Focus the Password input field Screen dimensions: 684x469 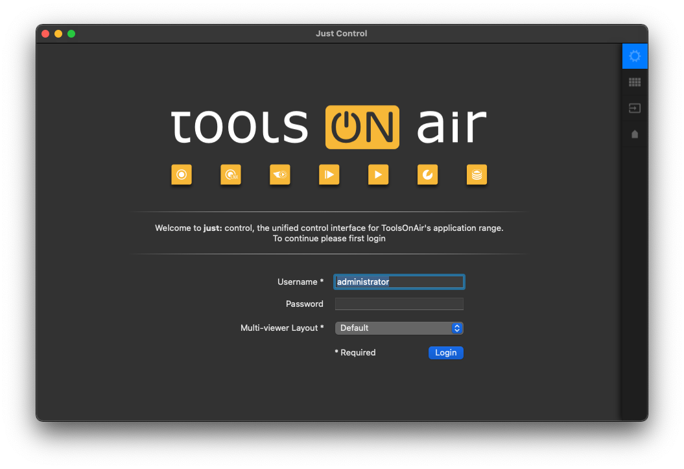399,304
